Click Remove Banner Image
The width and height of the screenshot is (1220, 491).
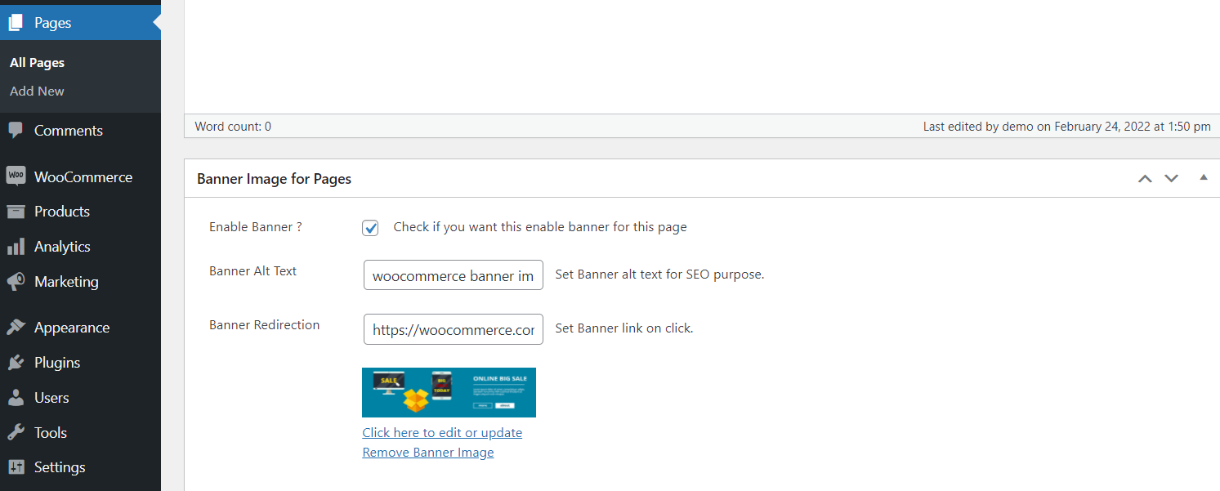427,452
